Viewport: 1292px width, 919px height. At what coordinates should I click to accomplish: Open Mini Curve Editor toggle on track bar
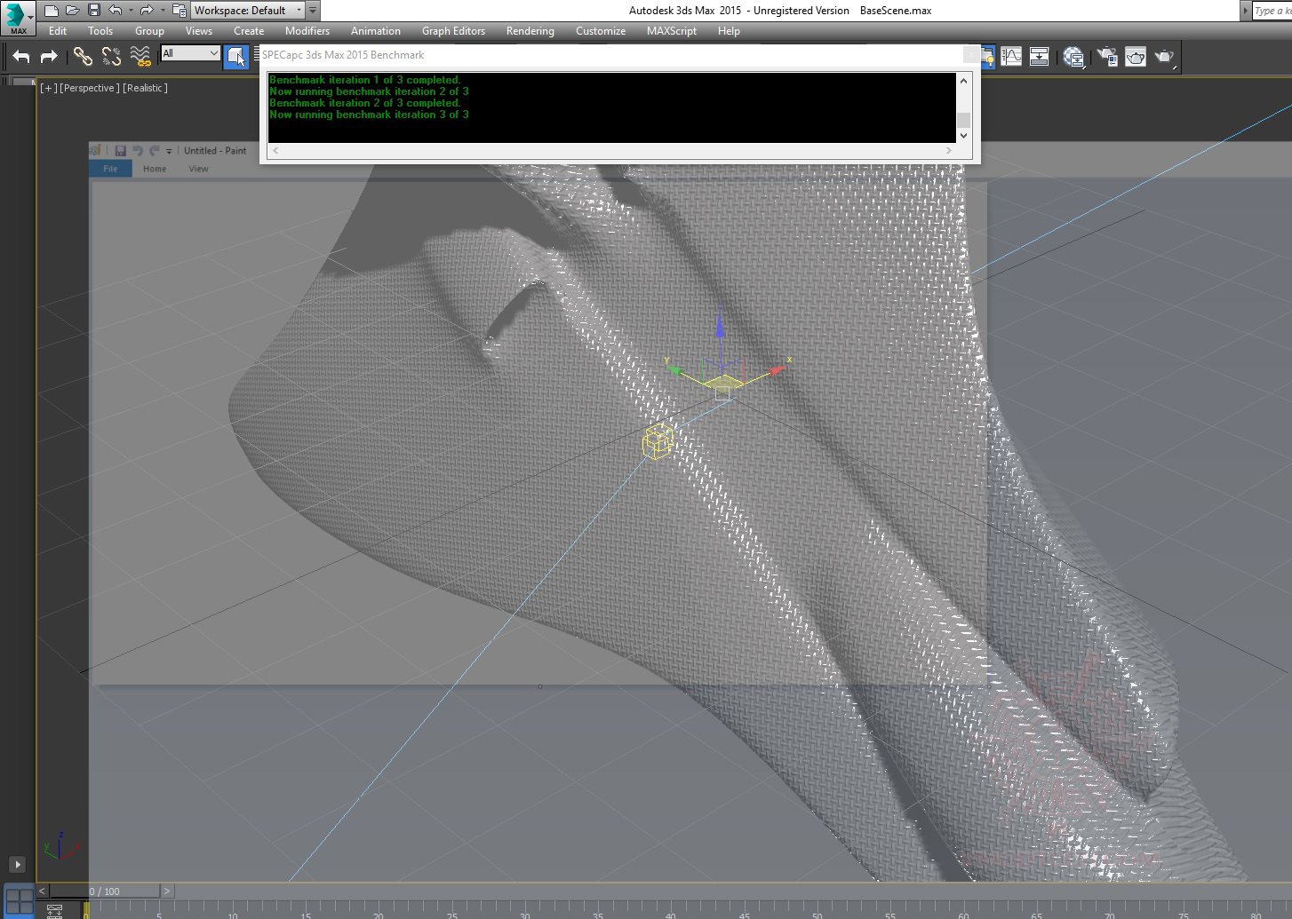[54, 910]
